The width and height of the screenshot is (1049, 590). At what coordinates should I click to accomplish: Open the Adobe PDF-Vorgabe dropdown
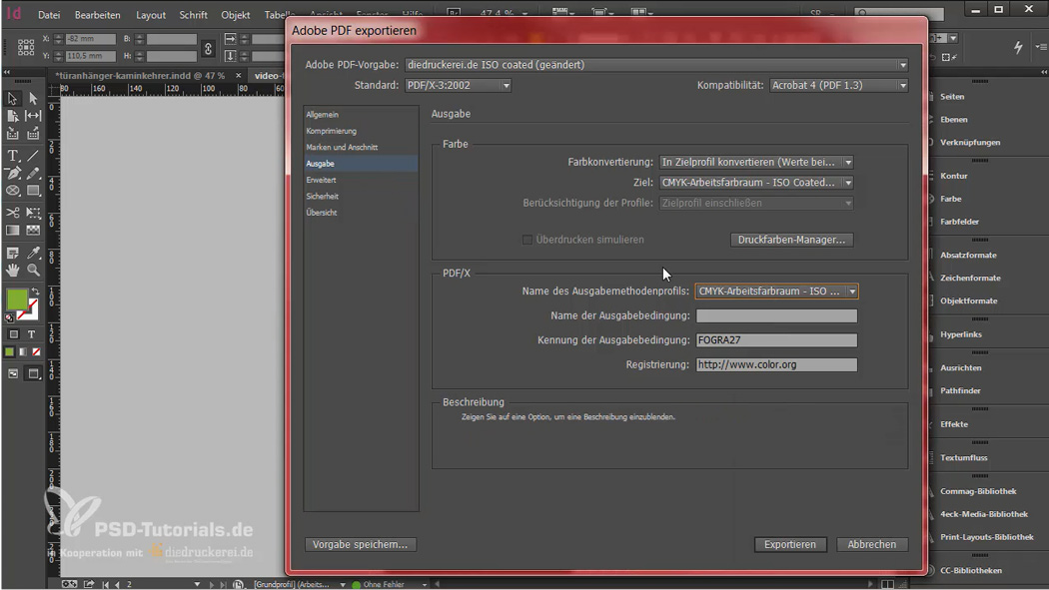pyautogui.click(x=902, y=65)
